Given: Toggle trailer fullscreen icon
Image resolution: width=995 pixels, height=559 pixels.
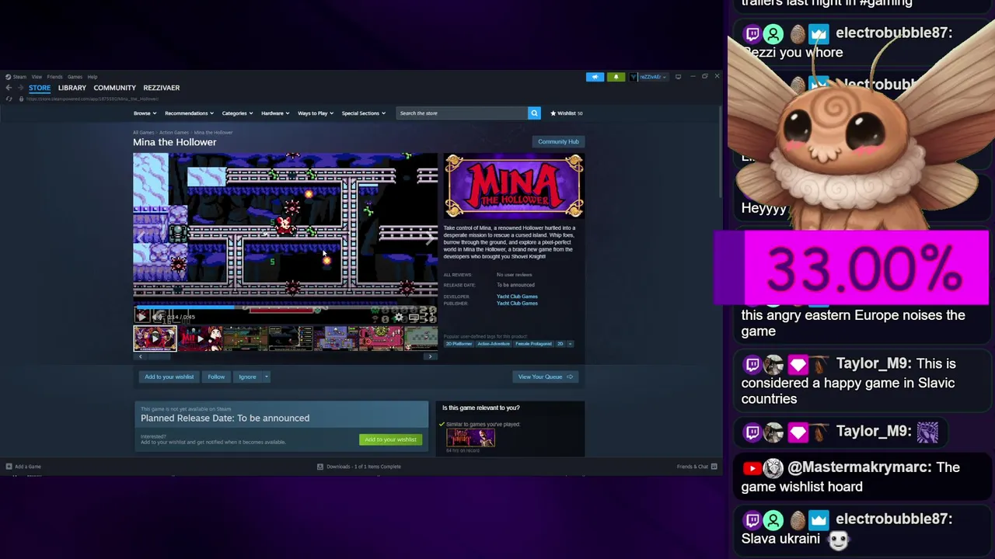Looking at the screenshot, I should tap(428, 317).
